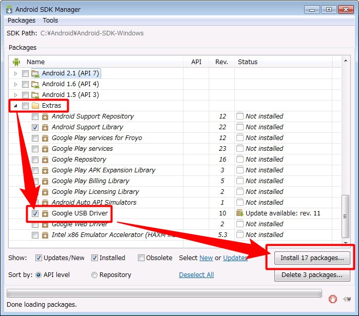Toggle the Installed show filter
The image size is (359, 316).
tap(94, 258)
